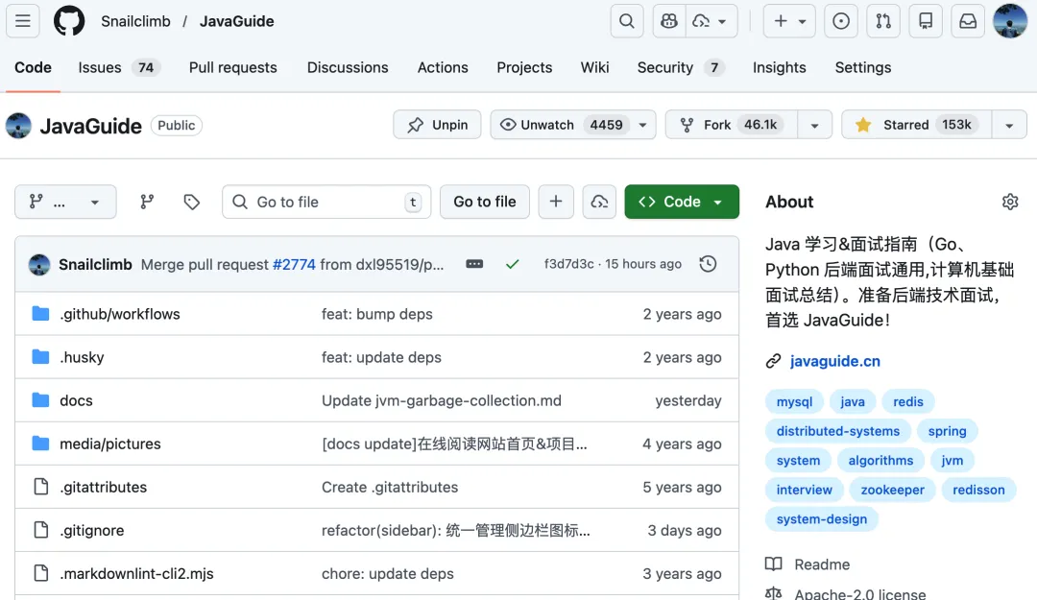Image resolution: width=1037 pixels, height=600 pixels.
Task: Open Copilot chat icon in header
Action: point(668,21)
